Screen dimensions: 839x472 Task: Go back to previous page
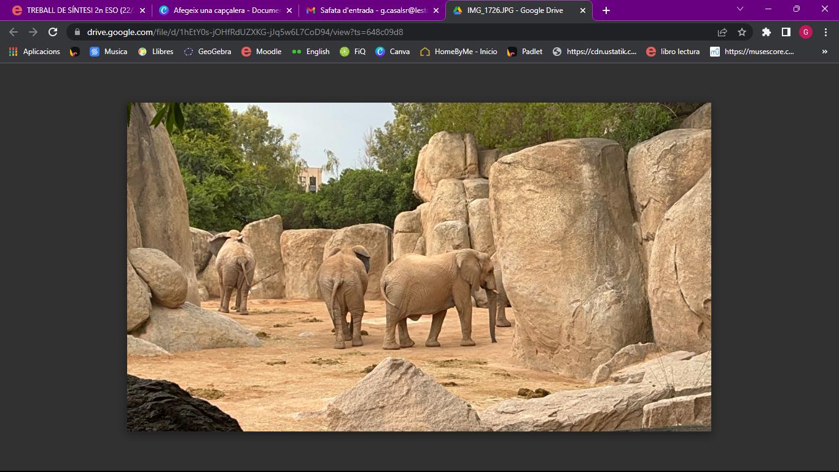click(x=14, y=32)
